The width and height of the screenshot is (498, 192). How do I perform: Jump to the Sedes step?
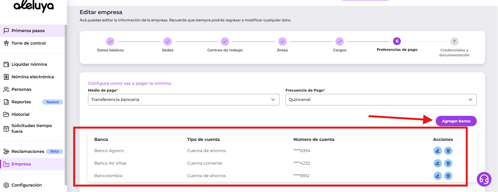[168, 41]
